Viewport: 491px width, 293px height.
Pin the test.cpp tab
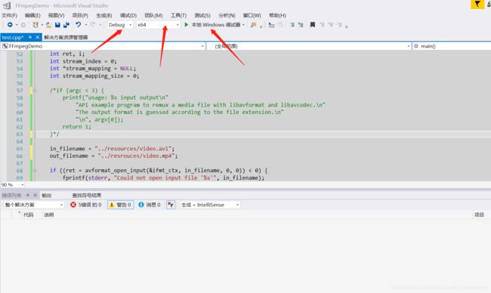[30, 37]
